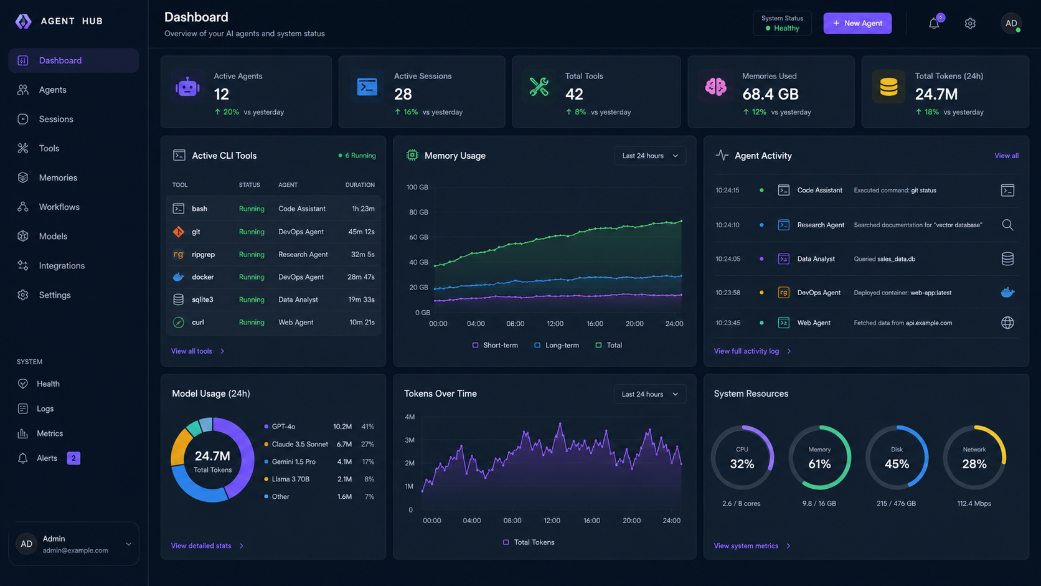Open the notifications bell
The image size is (1041, 586).
coord(934,24)
